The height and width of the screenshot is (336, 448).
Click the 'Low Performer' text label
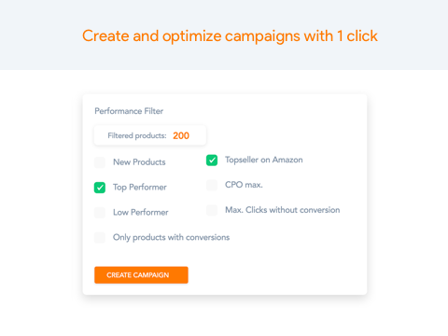(x=141, y=212)
